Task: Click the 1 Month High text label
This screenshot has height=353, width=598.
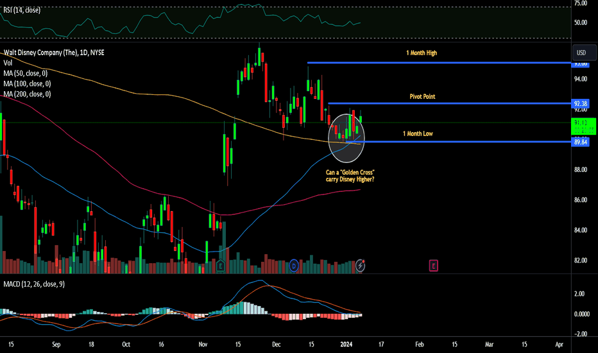Action: point(422,53)
